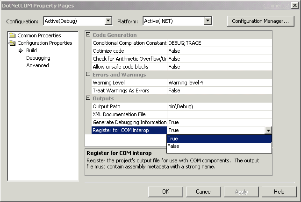Click the Output Path value field

click(x=219, y=107)
